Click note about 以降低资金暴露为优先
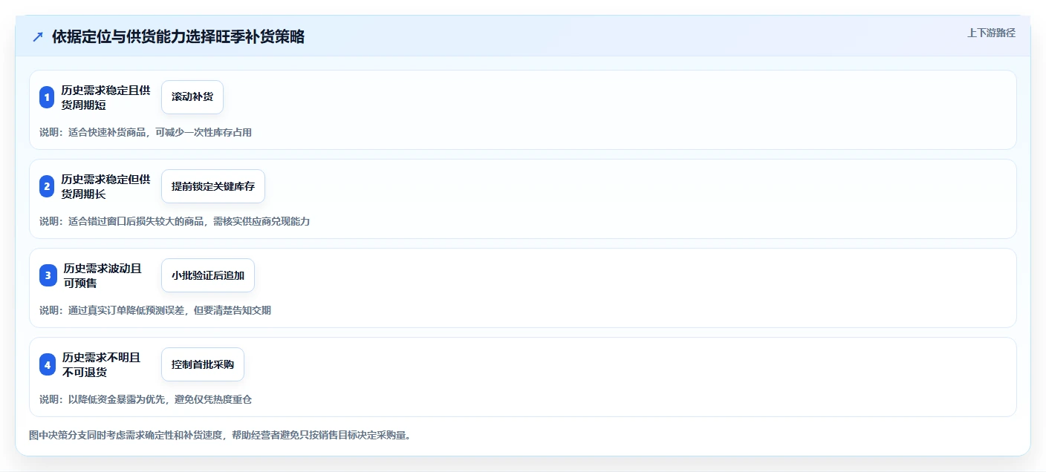 click(x=146, y=399)
